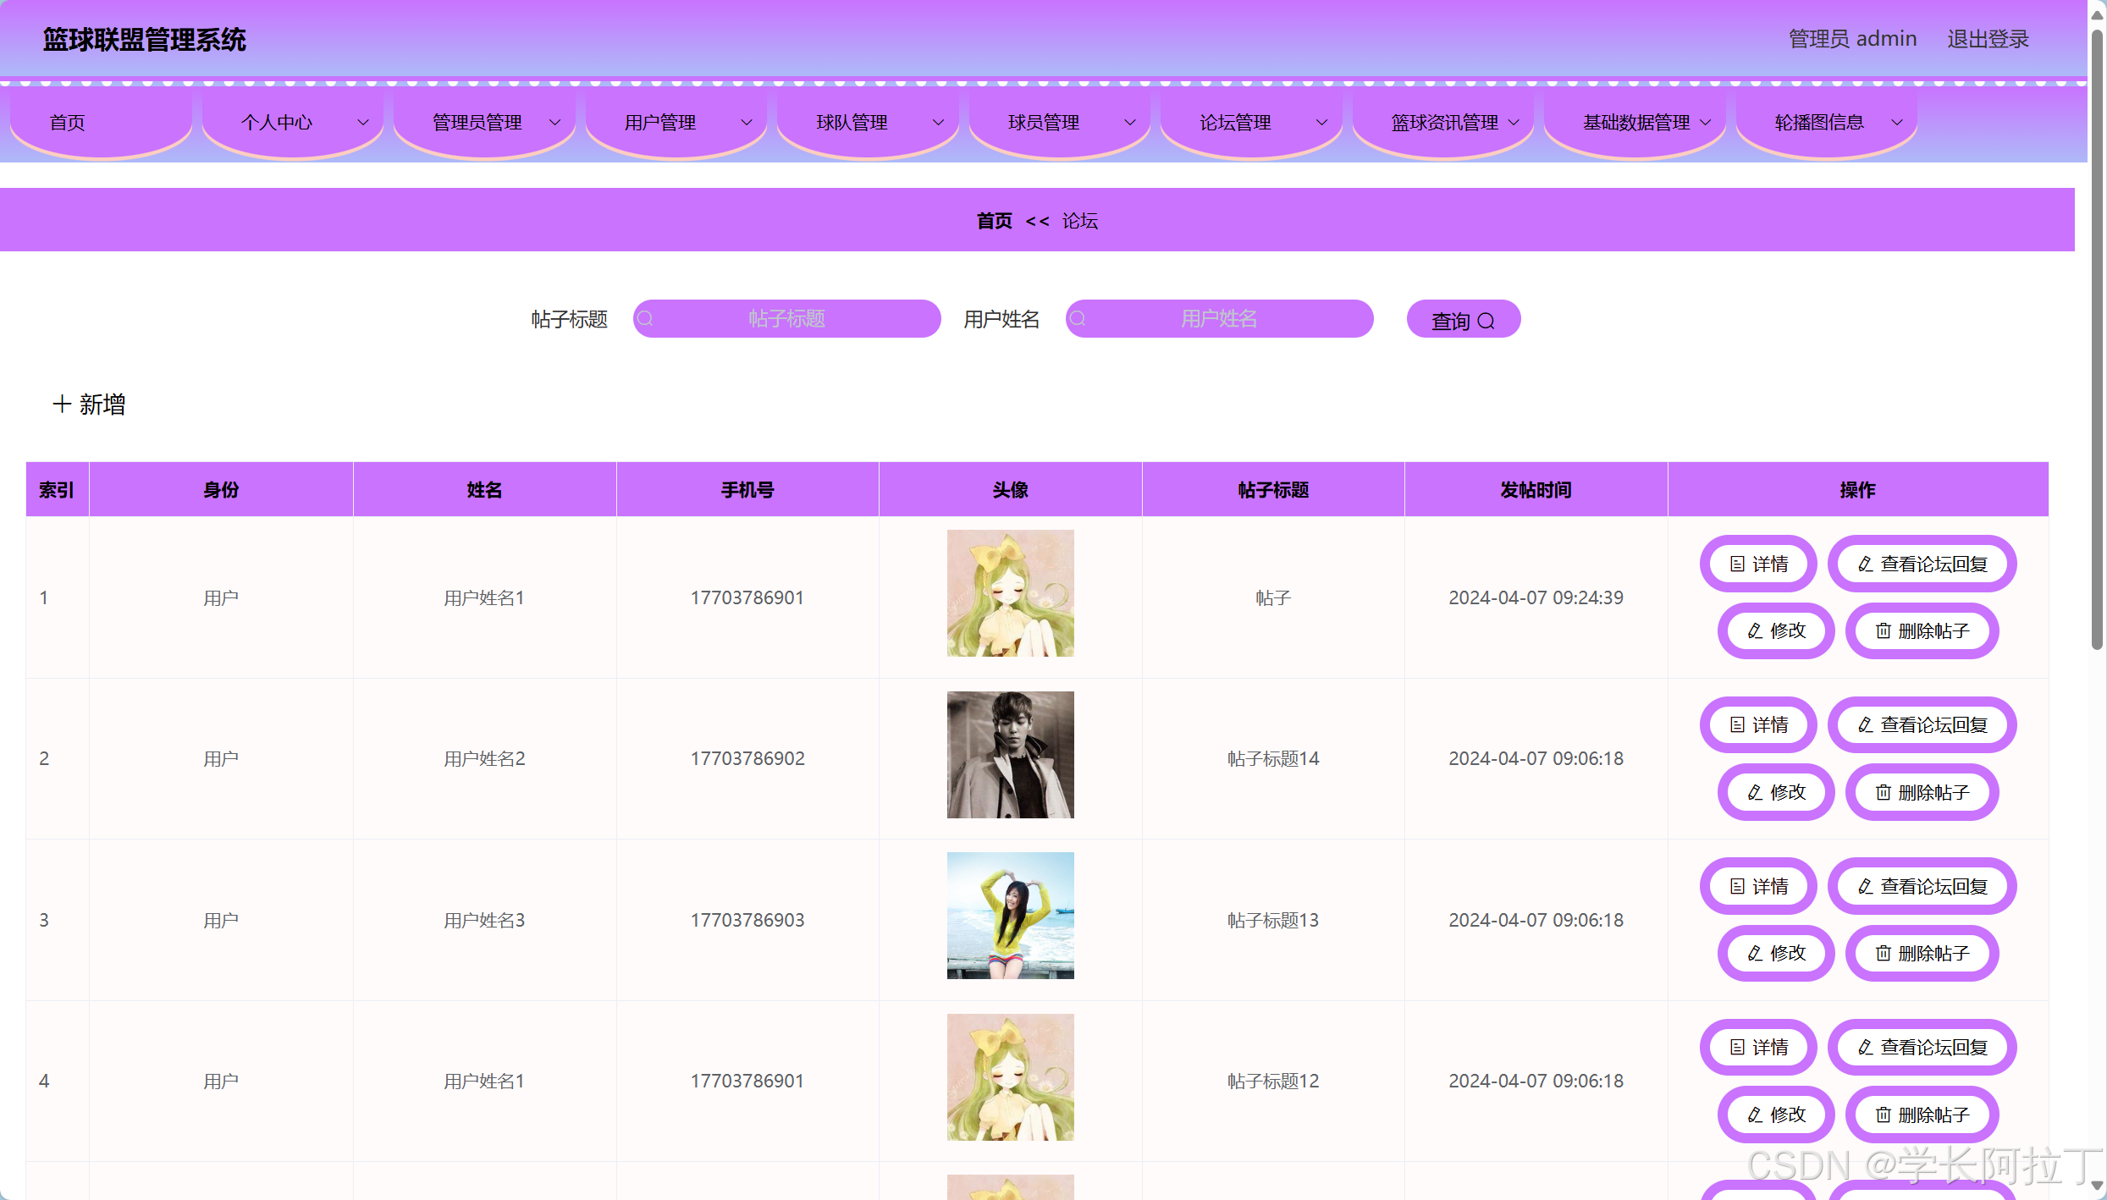The height and width of the screenshot is (1200, 2107).
Task: Click the document icon on row 3 详情 button
Action: coord(1736,886)
